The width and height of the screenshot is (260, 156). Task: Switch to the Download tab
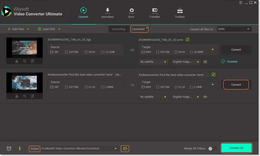[x=107, y=13]
